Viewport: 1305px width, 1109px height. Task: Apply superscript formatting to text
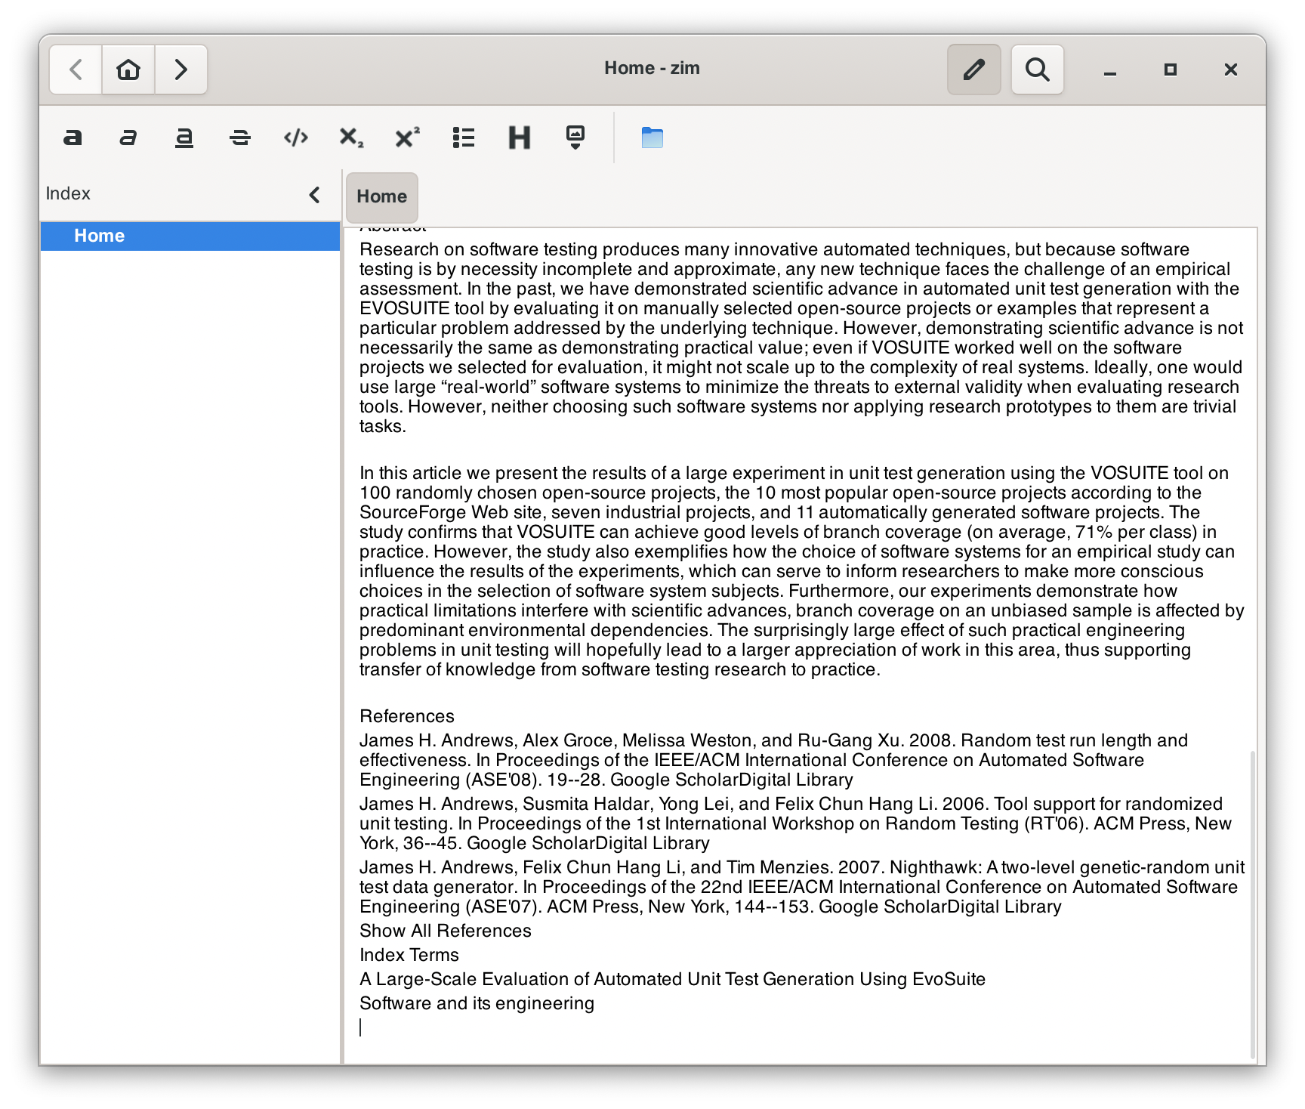[406, 137]
